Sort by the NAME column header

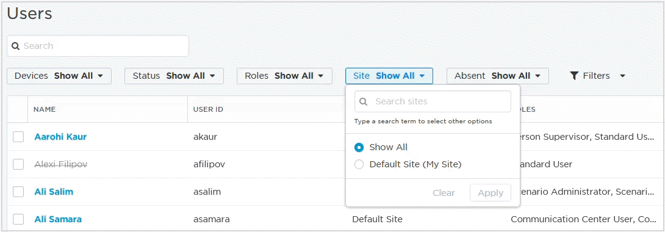tap(45, 109)
